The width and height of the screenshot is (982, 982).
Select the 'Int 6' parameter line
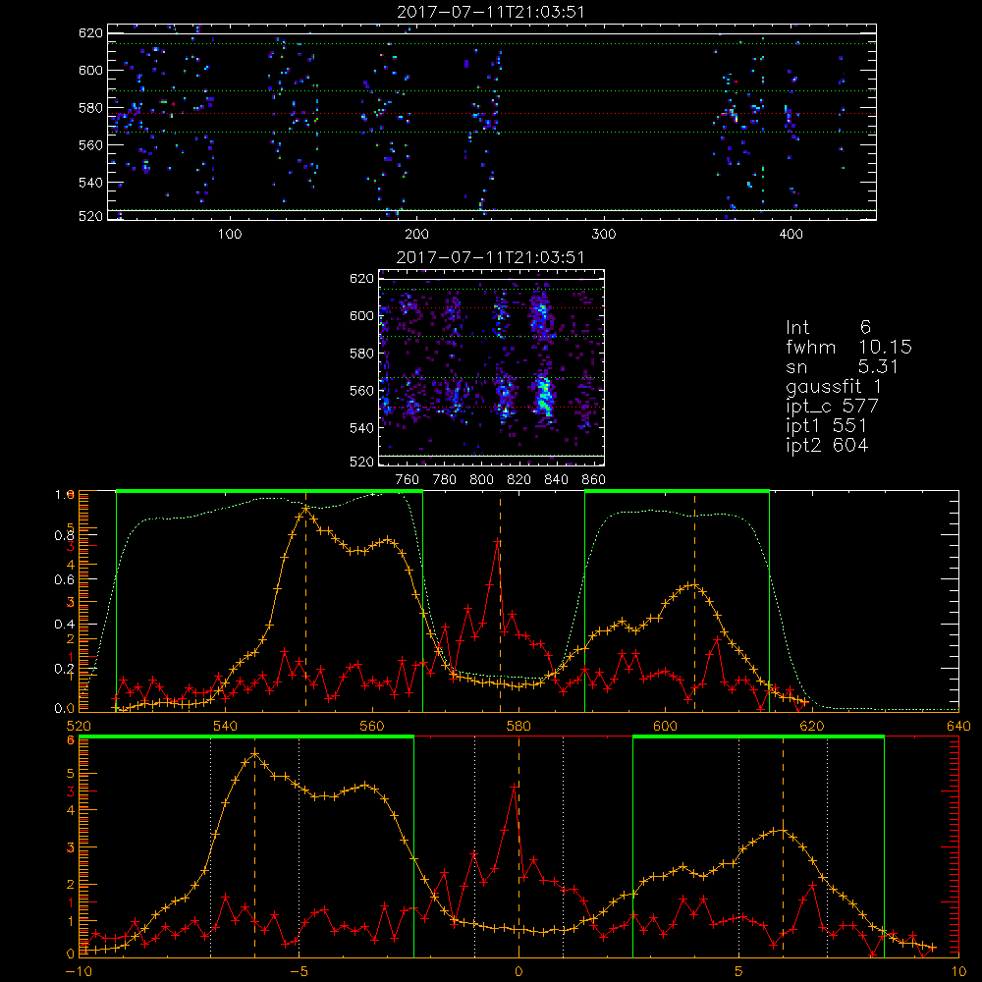828,327
